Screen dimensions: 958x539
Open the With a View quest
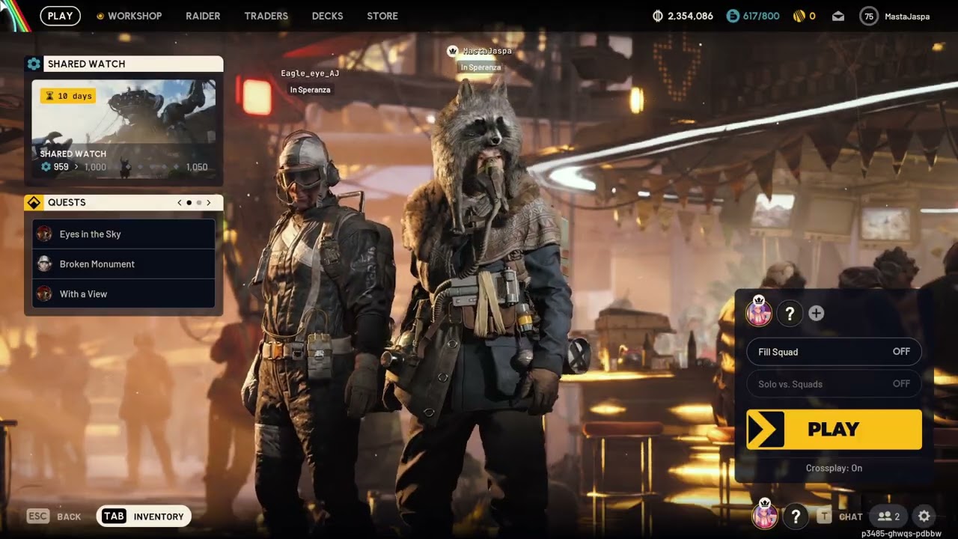pyautogui.click(x=123, y=293)
